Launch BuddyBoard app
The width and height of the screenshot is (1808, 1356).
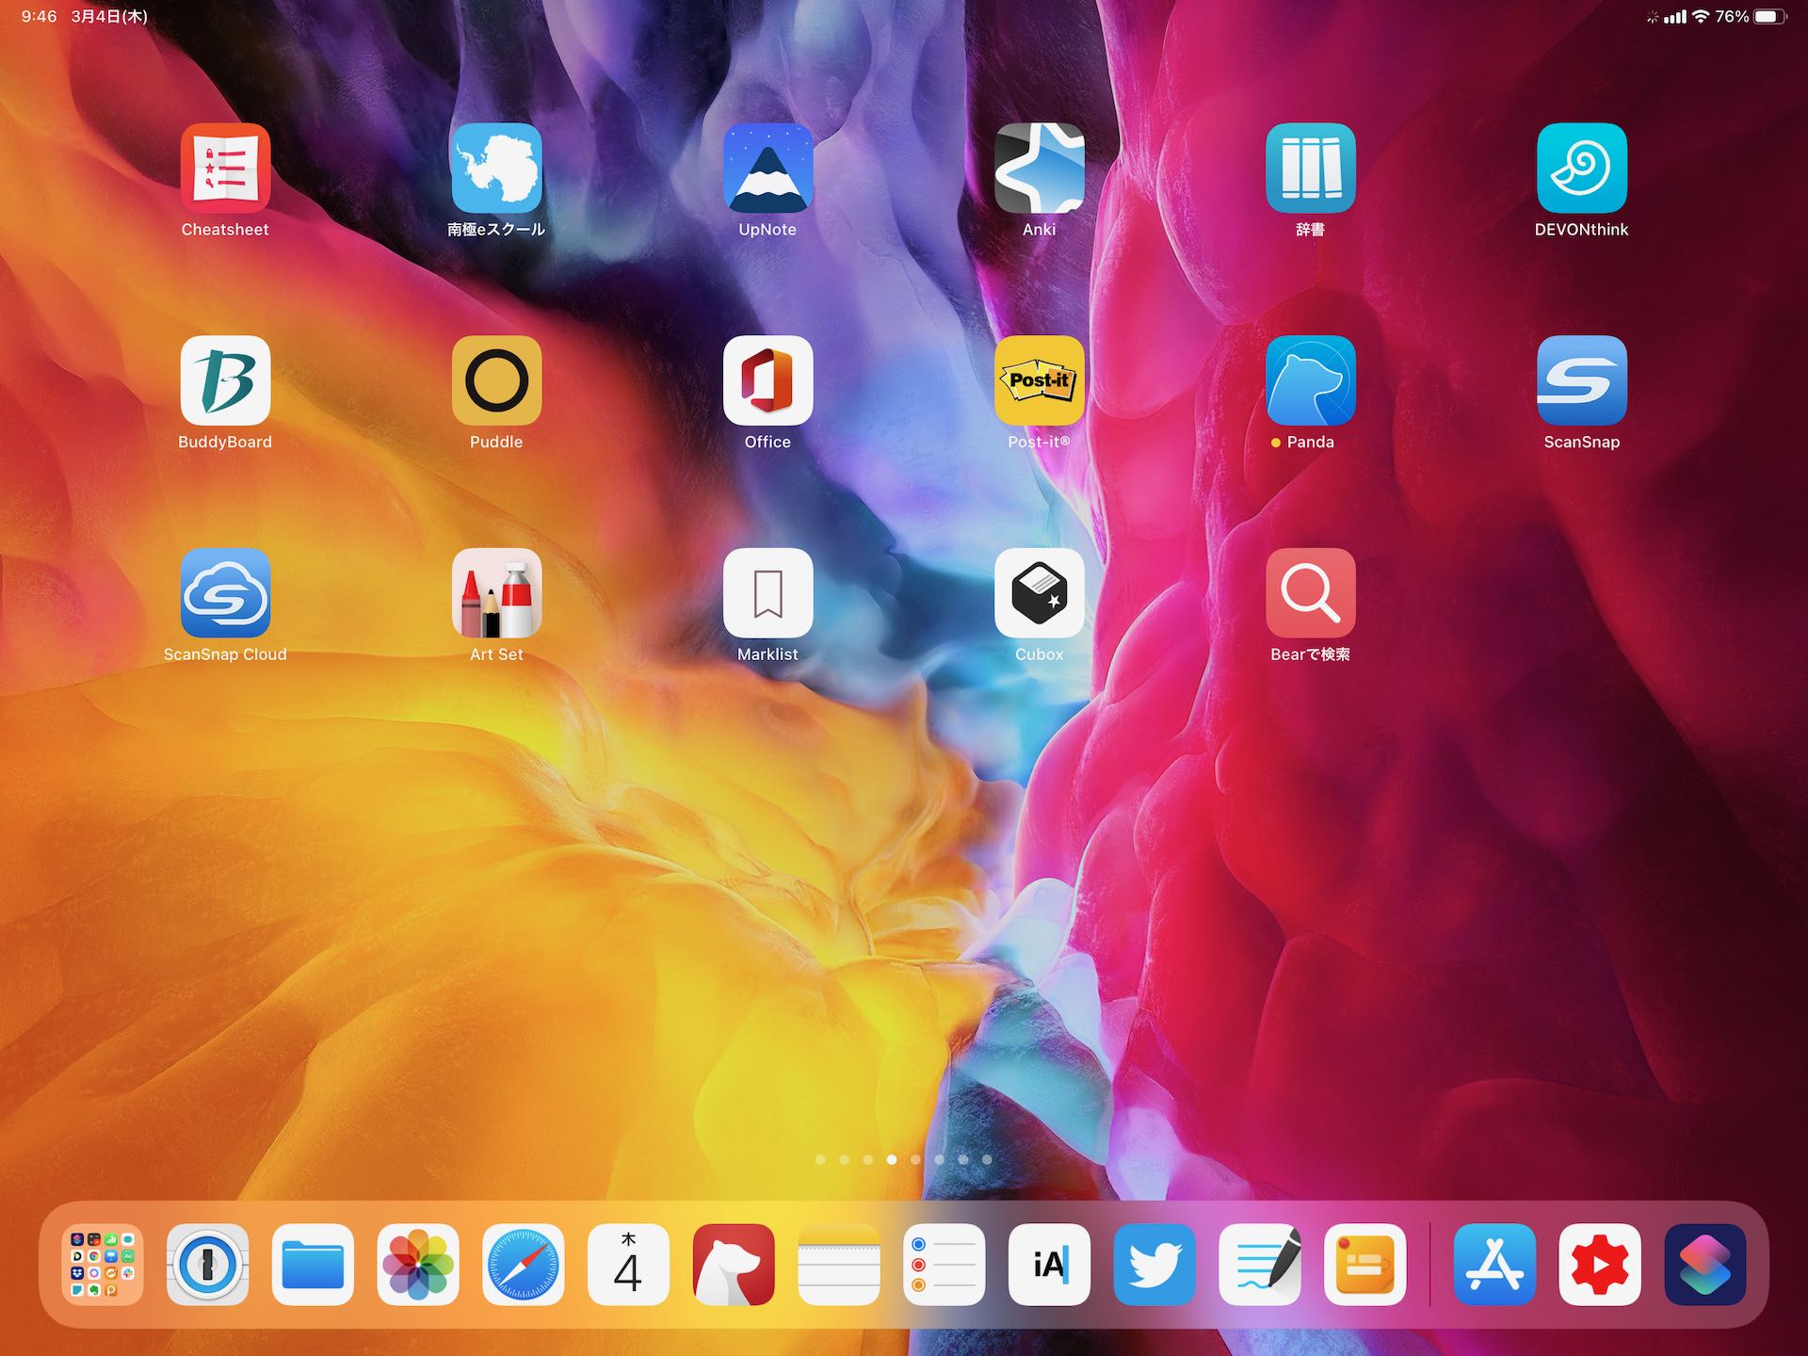225,380
